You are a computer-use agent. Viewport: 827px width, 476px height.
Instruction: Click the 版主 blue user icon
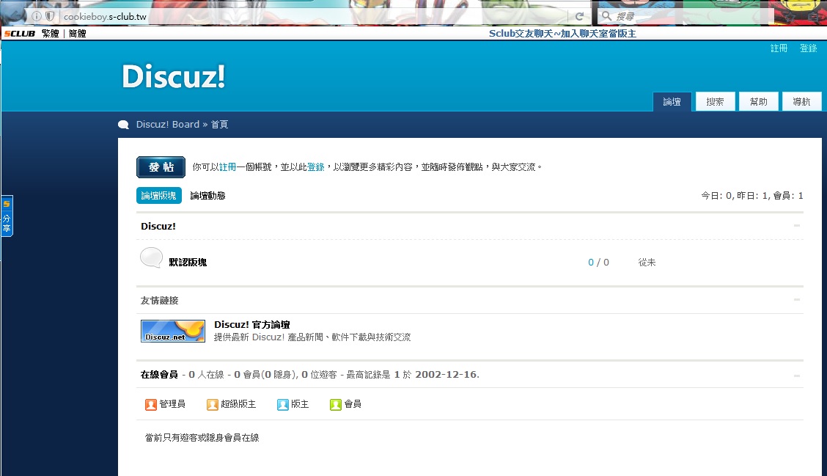pyautogui.click(x=283, y=404)
